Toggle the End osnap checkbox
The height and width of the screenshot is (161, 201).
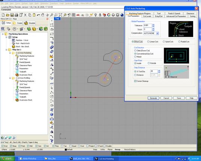point(2,146)
